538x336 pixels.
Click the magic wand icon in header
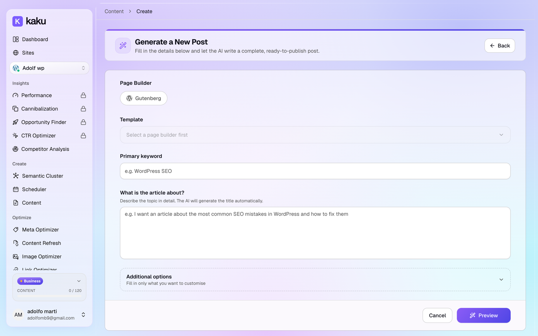[x=123, y=46]
